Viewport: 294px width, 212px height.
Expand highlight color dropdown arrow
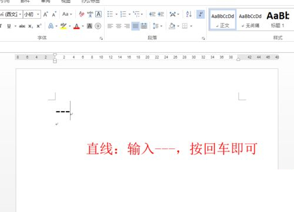point(70,26)
